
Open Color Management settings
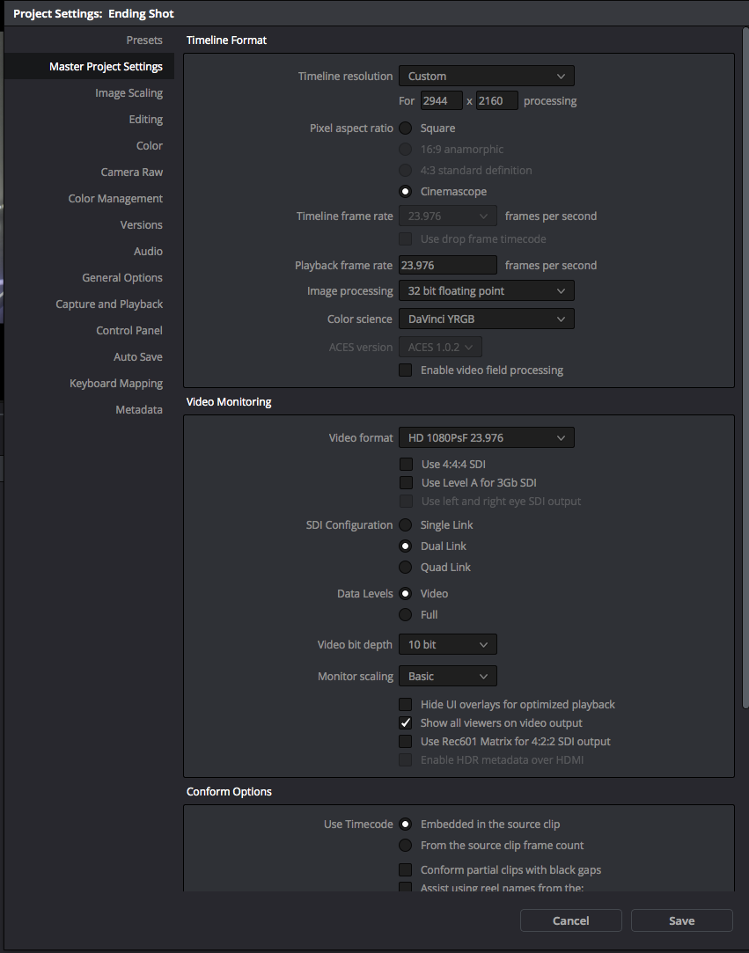tap(115, 199)
